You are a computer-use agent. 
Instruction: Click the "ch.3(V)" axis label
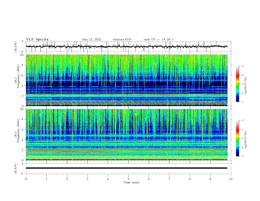[x=16, y=168]
